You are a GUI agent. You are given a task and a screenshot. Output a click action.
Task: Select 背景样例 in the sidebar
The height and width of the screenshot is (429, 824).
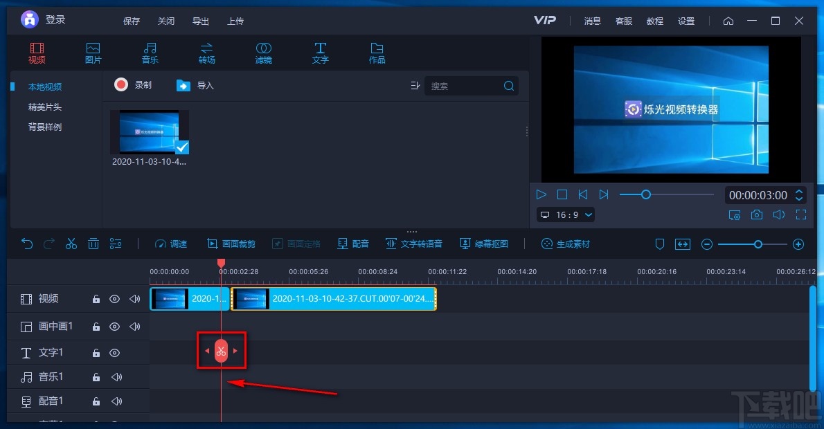point(45,127)
